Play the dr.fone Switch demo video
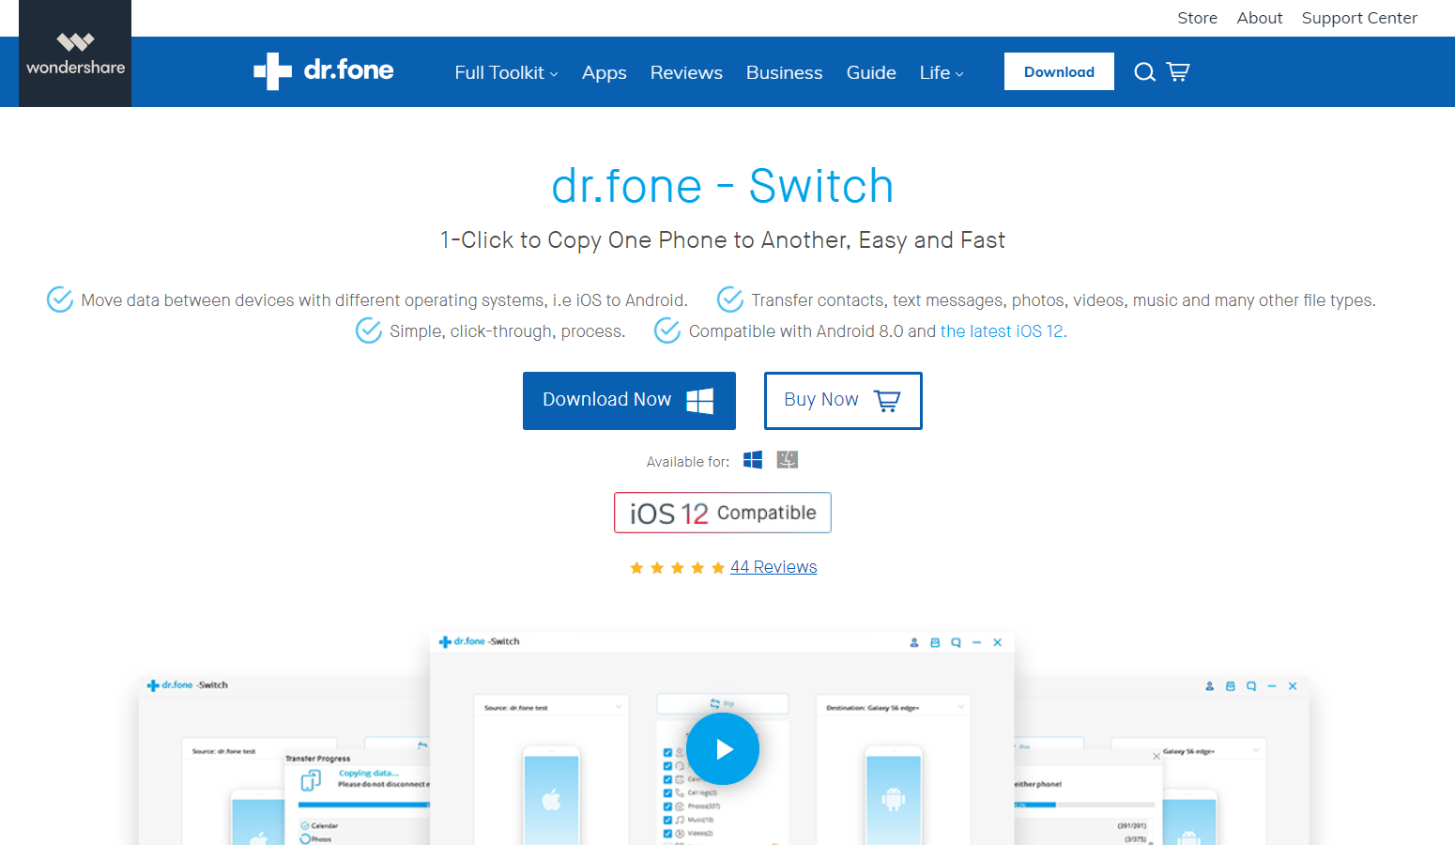This screenshot has height=845, width=1455. point(723,749)
